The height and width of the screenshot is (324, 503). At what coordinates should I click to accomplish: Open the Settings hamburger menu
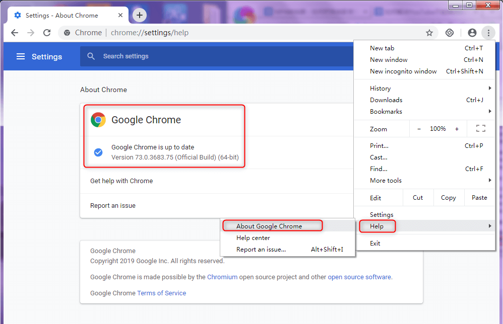pos(21,57)
